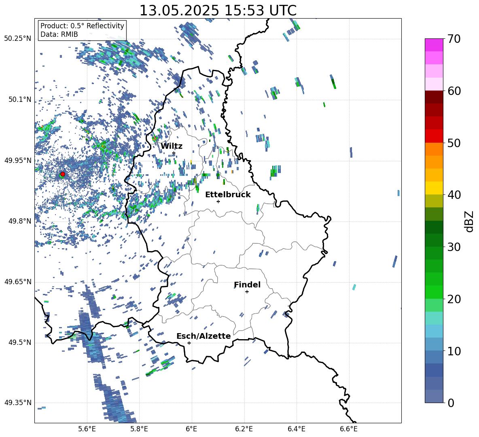Click the 70 value on colorbar
The width and height of the screenshot is (479, 437).
454,39
